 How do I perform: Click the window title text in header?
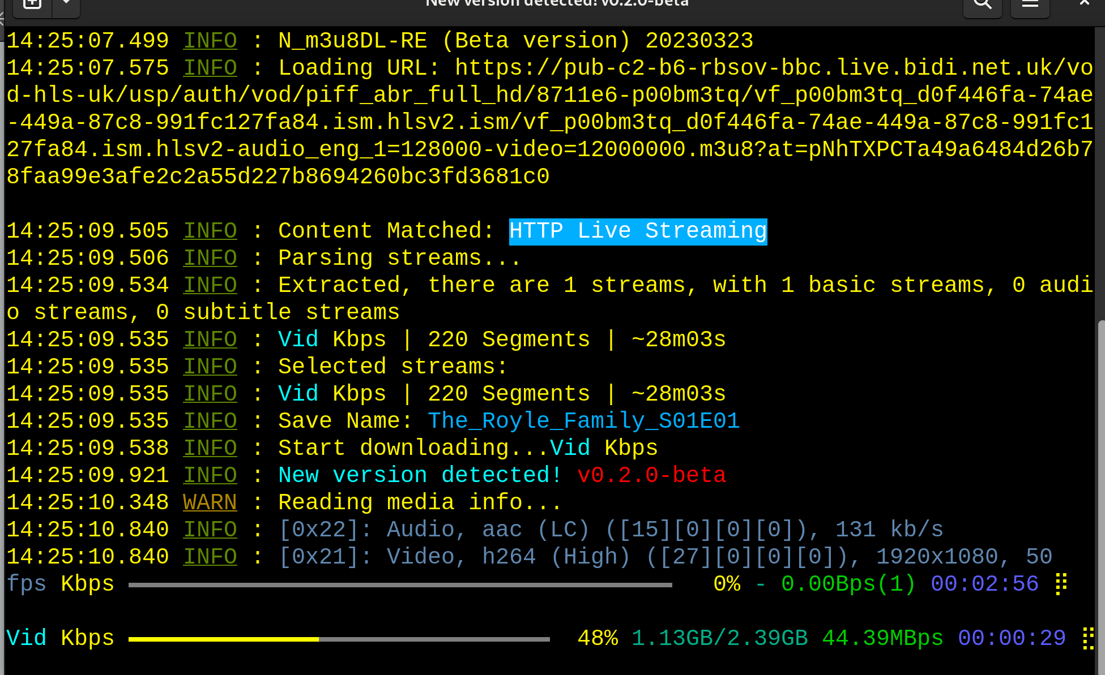coord(557,3)
